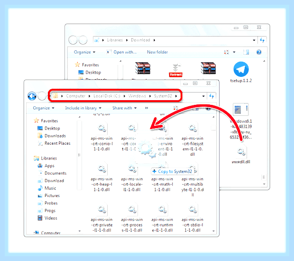Open Videos library

click(x=47, y=218)
